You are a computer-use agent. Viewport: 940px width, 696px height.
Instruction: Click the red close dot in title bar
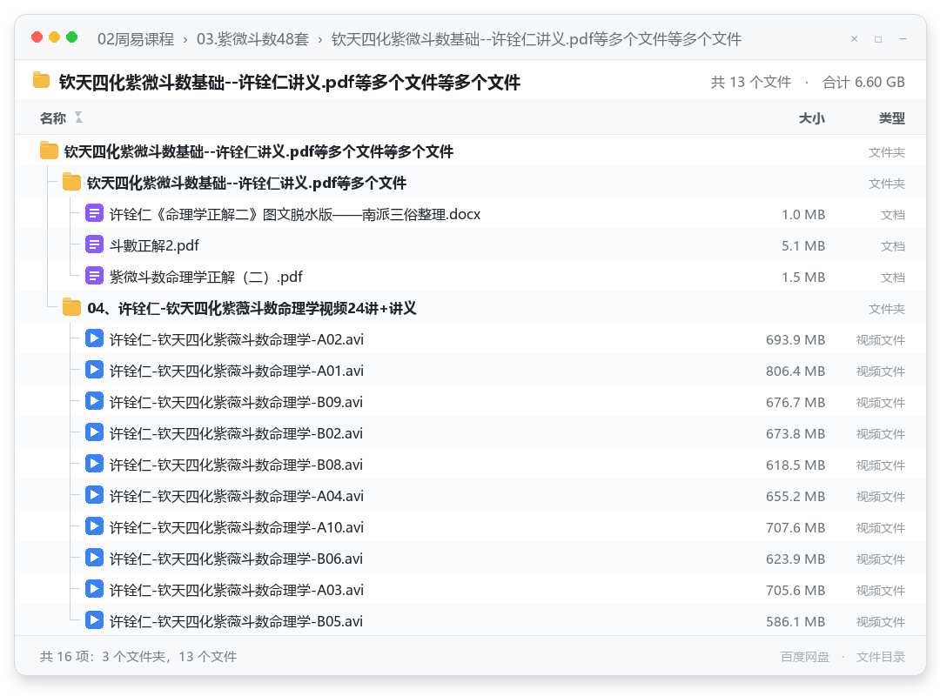tap(37, 37)
